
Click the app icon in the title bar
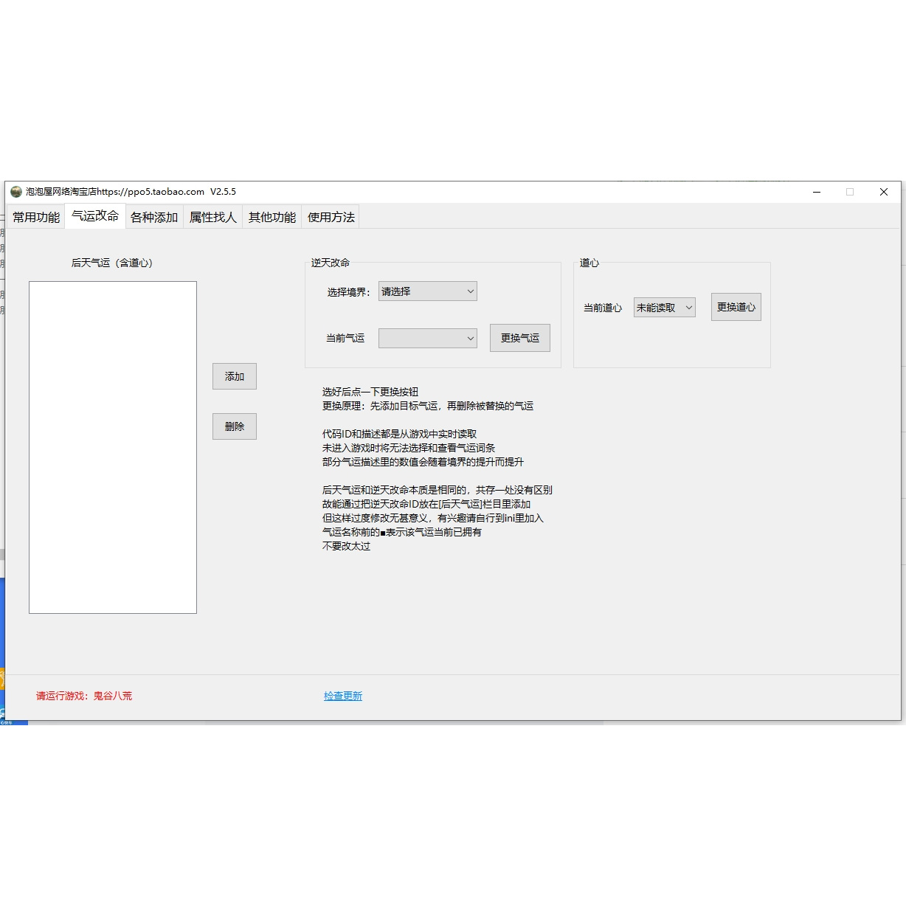16,192
